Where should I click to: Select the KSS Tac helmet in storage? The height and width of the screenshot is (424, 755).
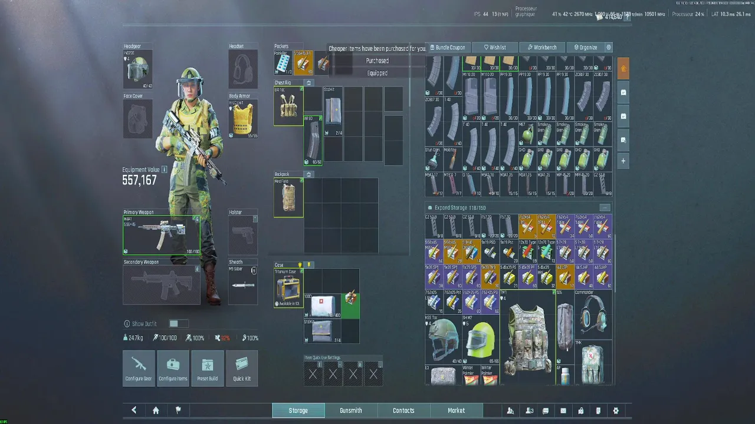(443, 340)
